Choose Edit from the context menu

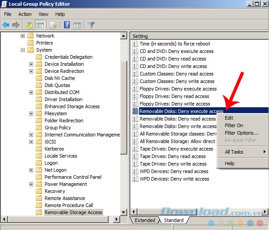pos(229,118)
